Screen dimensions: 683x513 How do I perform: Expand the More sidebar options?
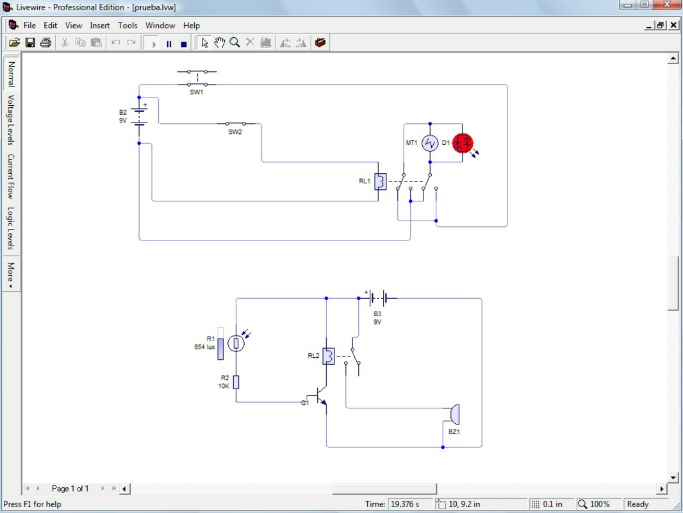tap(11, 274)
